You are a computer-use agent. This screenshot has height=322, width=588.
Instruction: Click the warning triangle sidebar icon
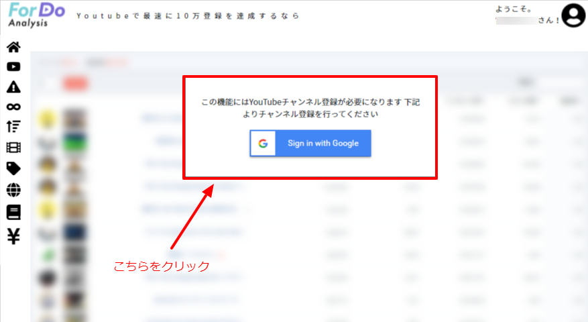[x=13, y=87]
